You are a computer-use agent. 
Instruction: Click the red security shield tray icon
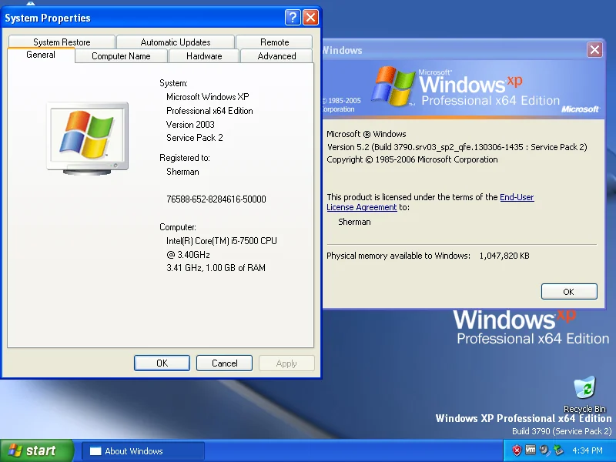(x=517, y=450)
